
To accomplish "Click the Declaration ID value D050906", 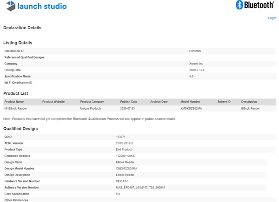I will pos(195,51).
